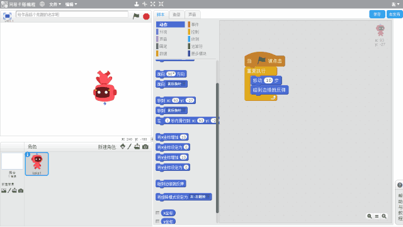
Task: Open the 帮助与教程 side panel
Action: click(400, 207)
